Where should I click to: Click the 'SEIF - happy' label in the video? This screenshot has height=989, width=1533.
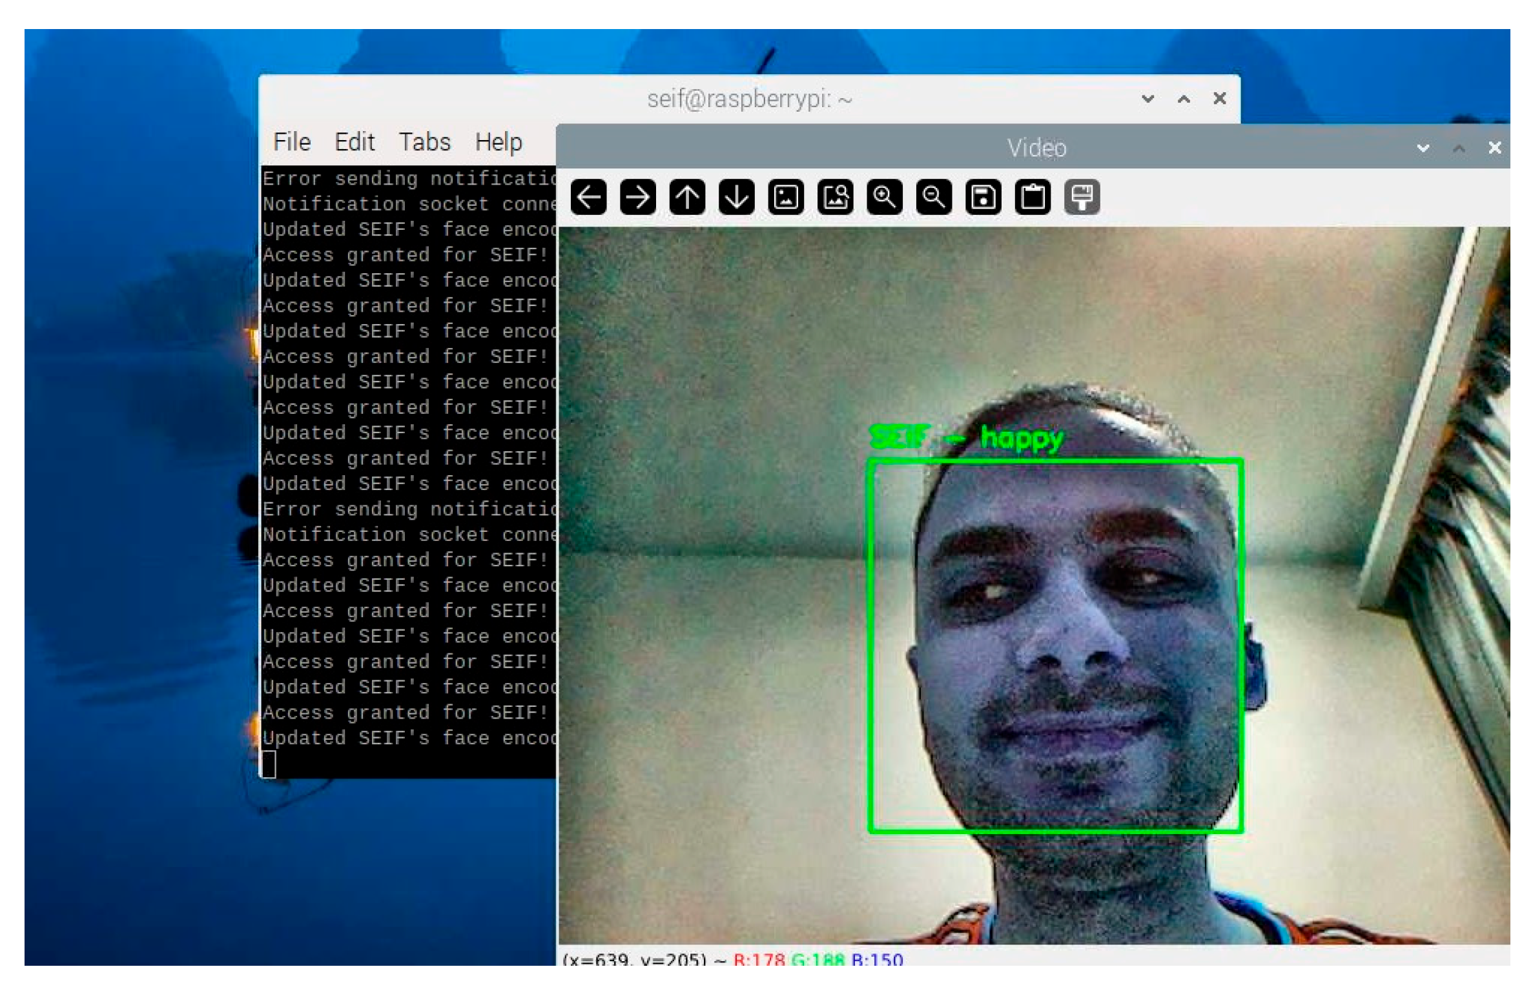pyautogui.click(x=966, y=439)
